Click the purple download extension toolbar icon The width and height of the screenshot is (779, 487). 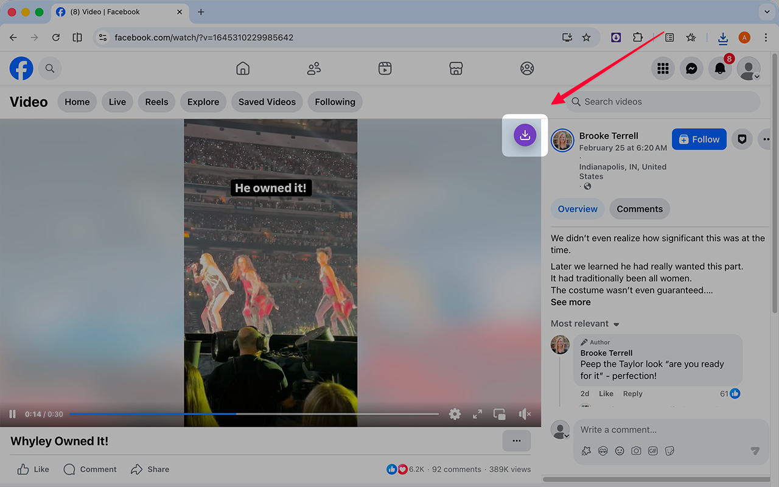coord(616,38)
